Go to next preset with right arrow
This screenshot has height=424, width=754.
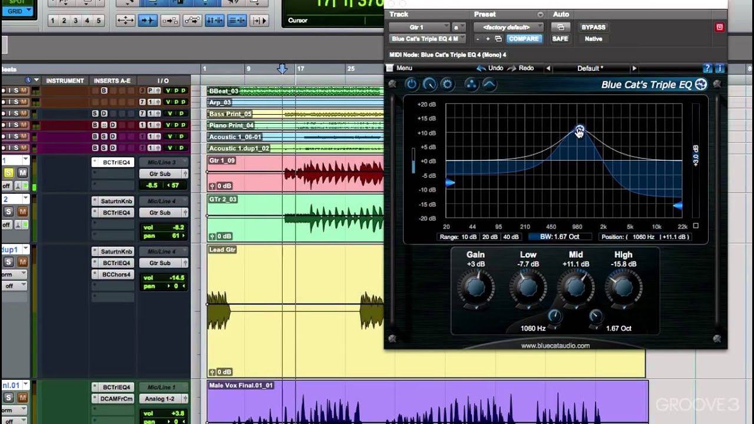click(x=634, y=68)
